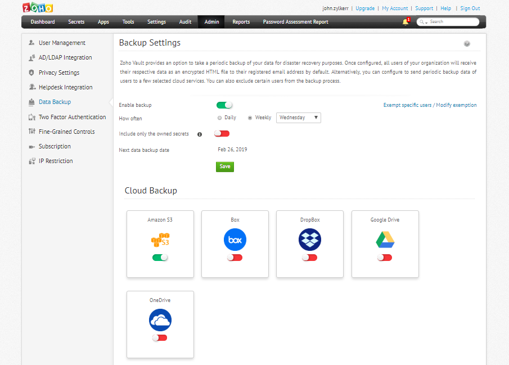509x365 pixels.
Task: Go to Two Factor Authentication section
Action: click(x=73, y=117)
